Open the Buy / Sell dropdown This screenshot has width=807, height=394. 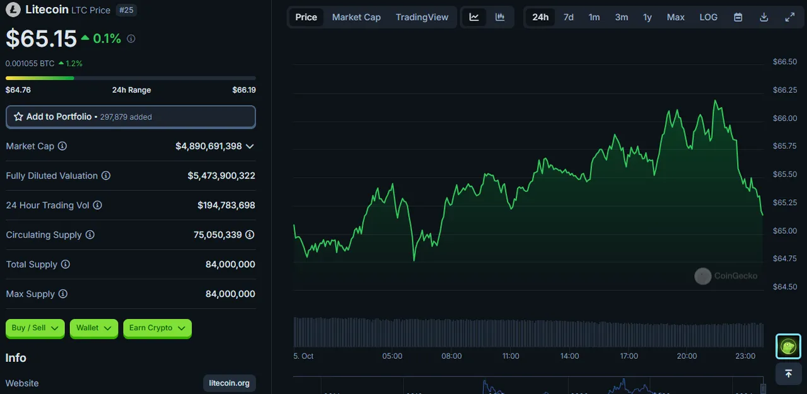point(35,328)
